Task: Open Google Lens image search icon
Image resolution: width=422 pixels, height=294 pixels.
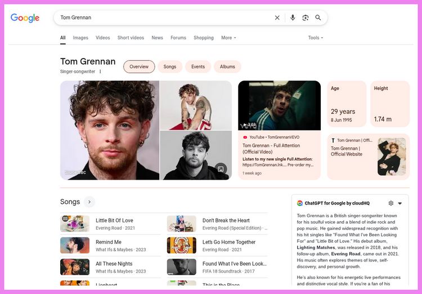Action: click(305, 18)
